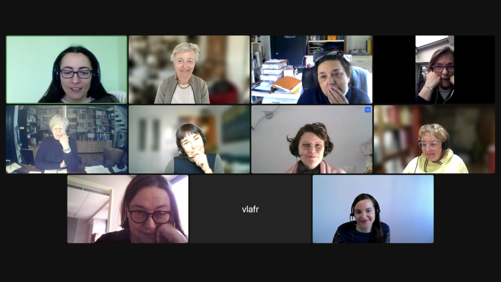Select the tile of participant wearing gray cardigan
This screenshot has height=282, width=501.
[x=189, y=70]
